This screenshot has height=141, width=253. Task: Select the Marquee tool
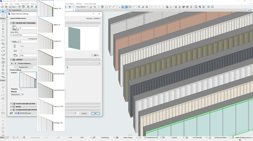[3, 15]
